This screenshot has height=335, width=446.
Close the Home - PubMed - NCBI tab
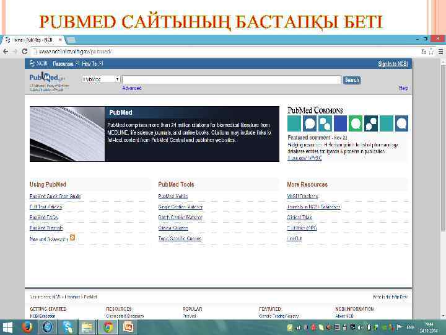point(60,40)
